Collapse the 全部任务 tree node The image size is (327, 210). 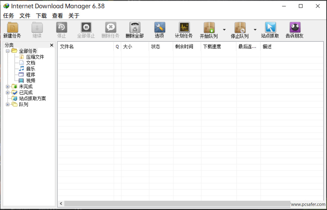8,51
